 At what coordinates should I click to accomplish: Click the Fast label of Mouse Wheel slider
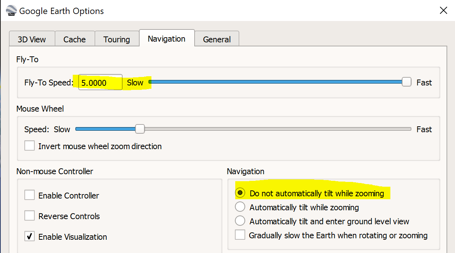[x=424, y=129]
